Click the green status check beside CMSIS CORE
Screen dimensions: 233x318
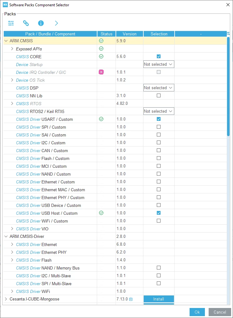coord(101,56)
